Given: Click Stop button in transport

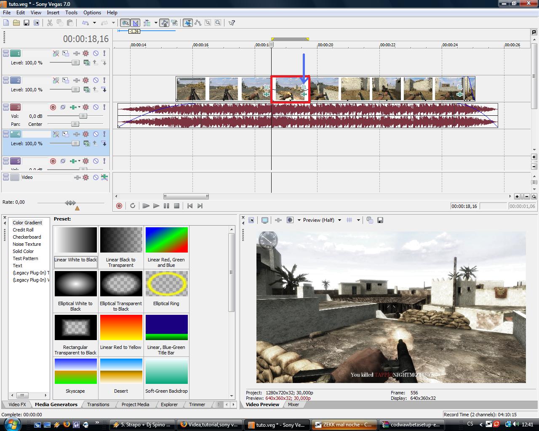Looking at the screenshot, I should tap(177, 206).
